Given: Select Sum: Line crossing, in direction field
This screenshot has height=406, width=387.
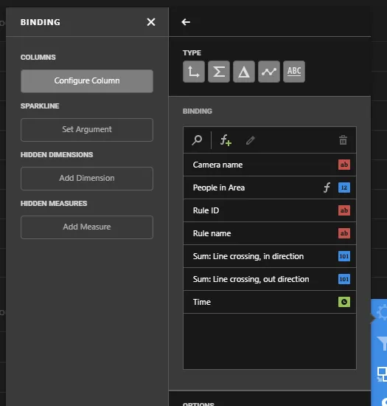Looking at the screenshot, I should 270,256.
